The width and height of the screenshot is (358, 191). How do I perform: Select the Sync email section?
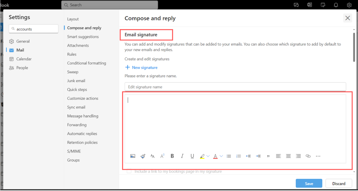click(76, 107)
